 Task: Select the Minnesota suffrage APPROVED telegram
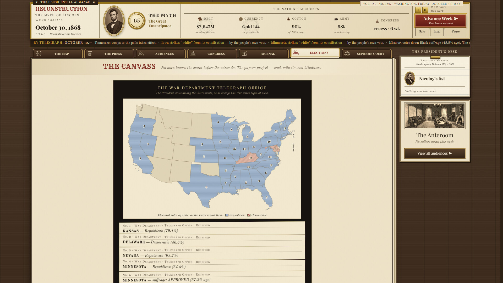(212, 277)
